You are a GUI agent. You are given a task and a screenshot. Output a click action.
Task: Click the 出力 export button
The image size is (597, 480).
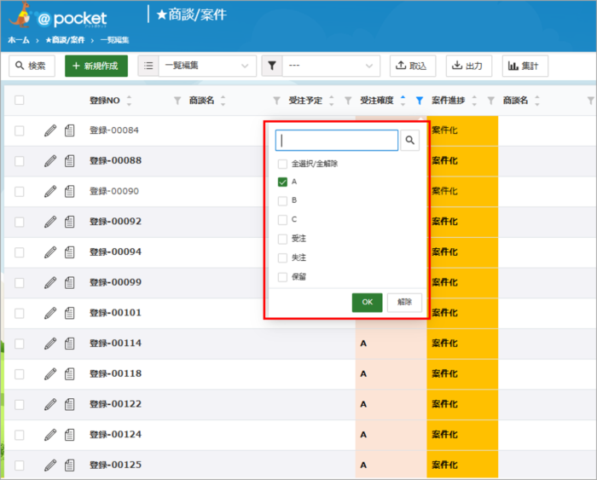click(x=469, y=66)
